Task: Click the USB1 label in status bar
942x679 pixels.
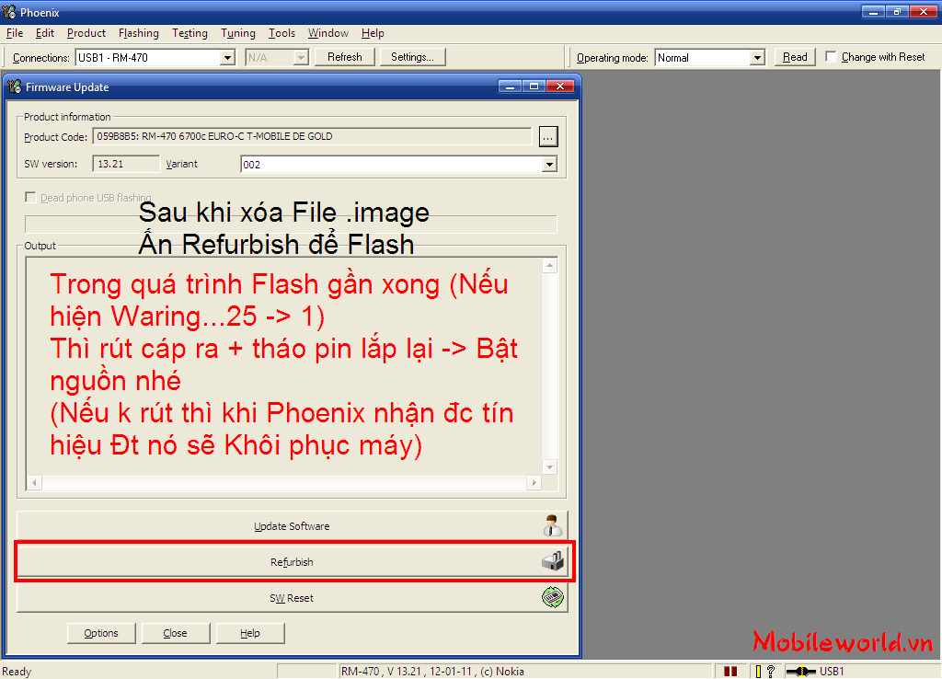Action: pos(832,672)
